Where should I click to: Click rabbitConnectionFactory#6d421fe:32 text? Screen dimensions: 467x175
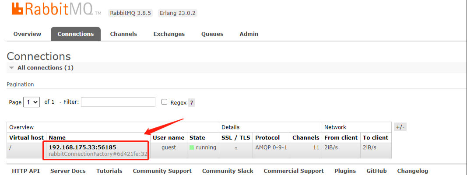point(98,154)
